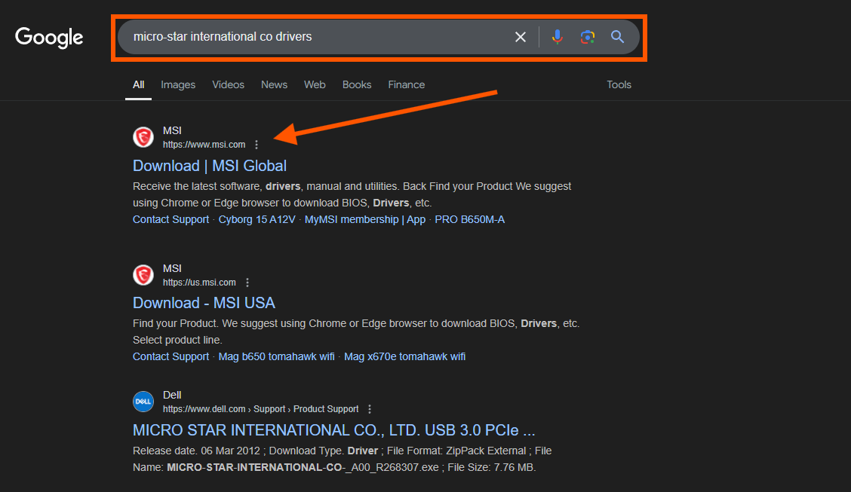This screenshot has height=492, width=851.
Task: Click the magnifying glass search button
Action: [618, 37]
